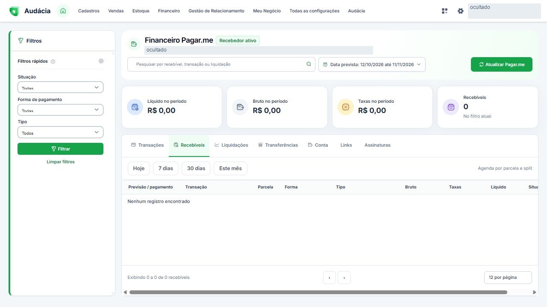547x307 pixels.
Task: Open the home icon button
Action: (x=63, y=11)
